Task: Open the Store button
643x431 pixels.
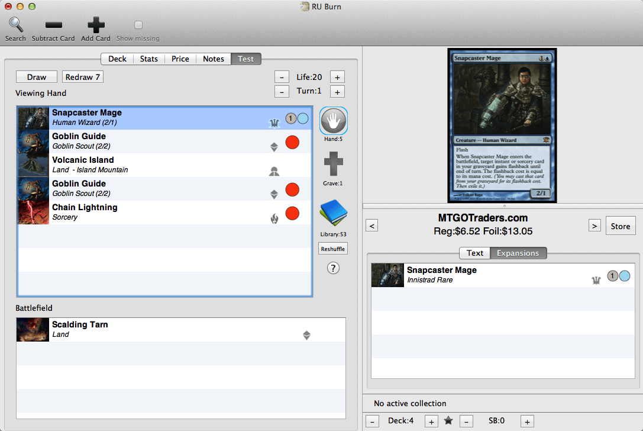Action: 621,226
